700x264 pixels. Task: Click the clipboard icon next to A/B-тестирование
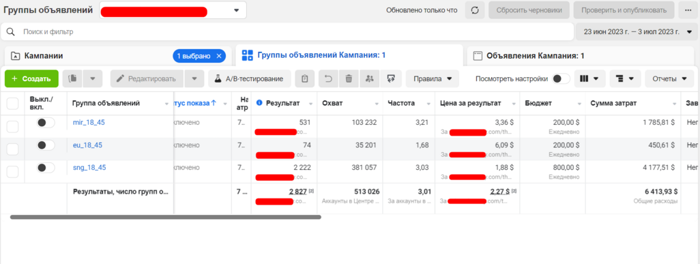[305, 78]
